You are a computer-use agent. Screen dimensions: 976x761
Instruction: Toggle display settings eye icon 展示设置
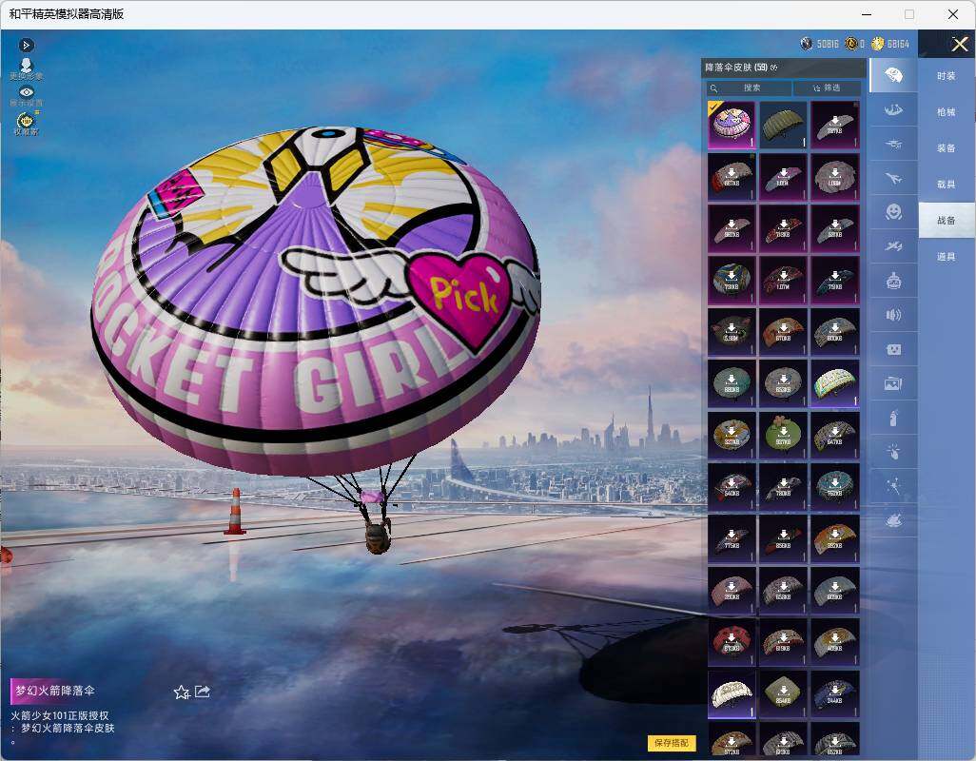[26, 96]
